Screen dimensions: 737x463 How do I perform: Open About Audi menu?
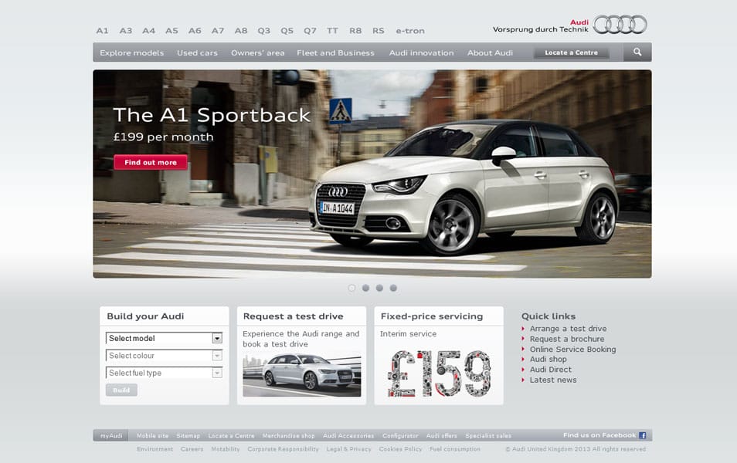click(490, 52)
